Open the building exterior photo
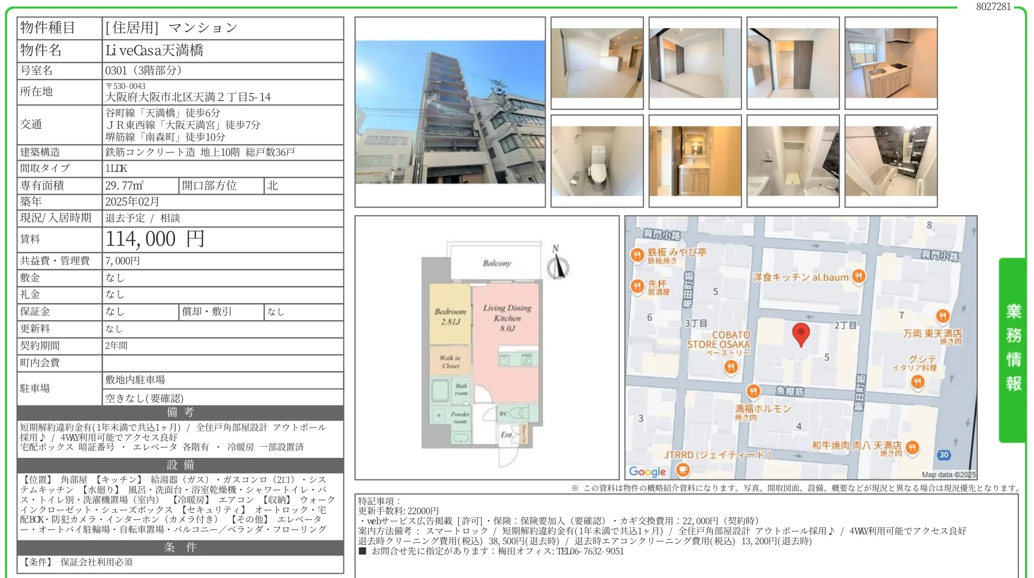This screenshot has width=1034, height=578. [x=450, y=112]
